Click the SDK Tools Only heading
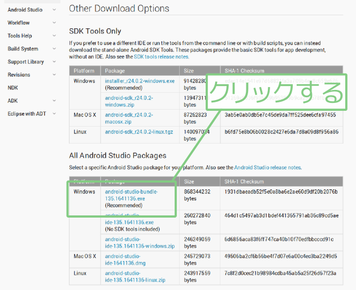Screen dimensions: 356x290 [95, 31]
